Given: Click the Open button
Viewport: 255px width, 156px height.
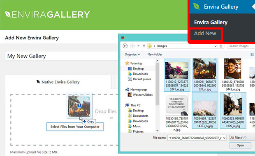Looking at the screenshot, I should click(240, 145).
